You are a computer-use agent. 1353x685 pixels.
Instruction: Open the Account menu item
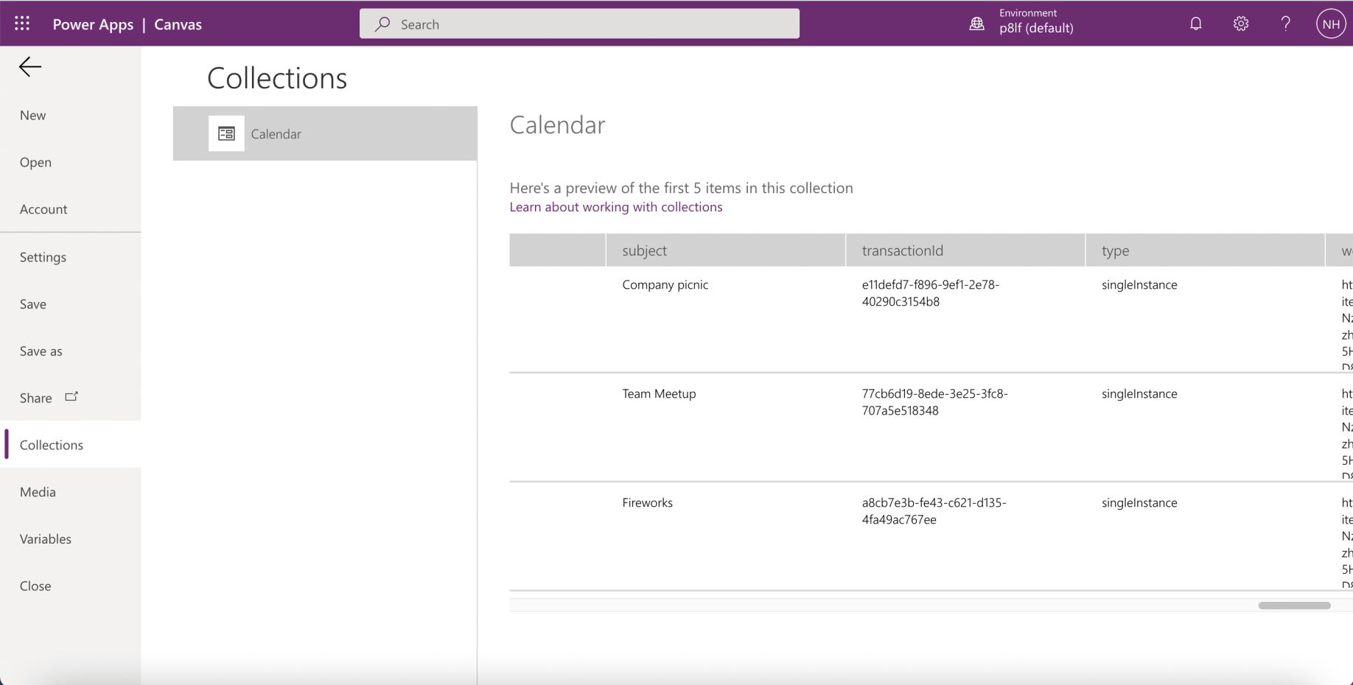(71, 209)
